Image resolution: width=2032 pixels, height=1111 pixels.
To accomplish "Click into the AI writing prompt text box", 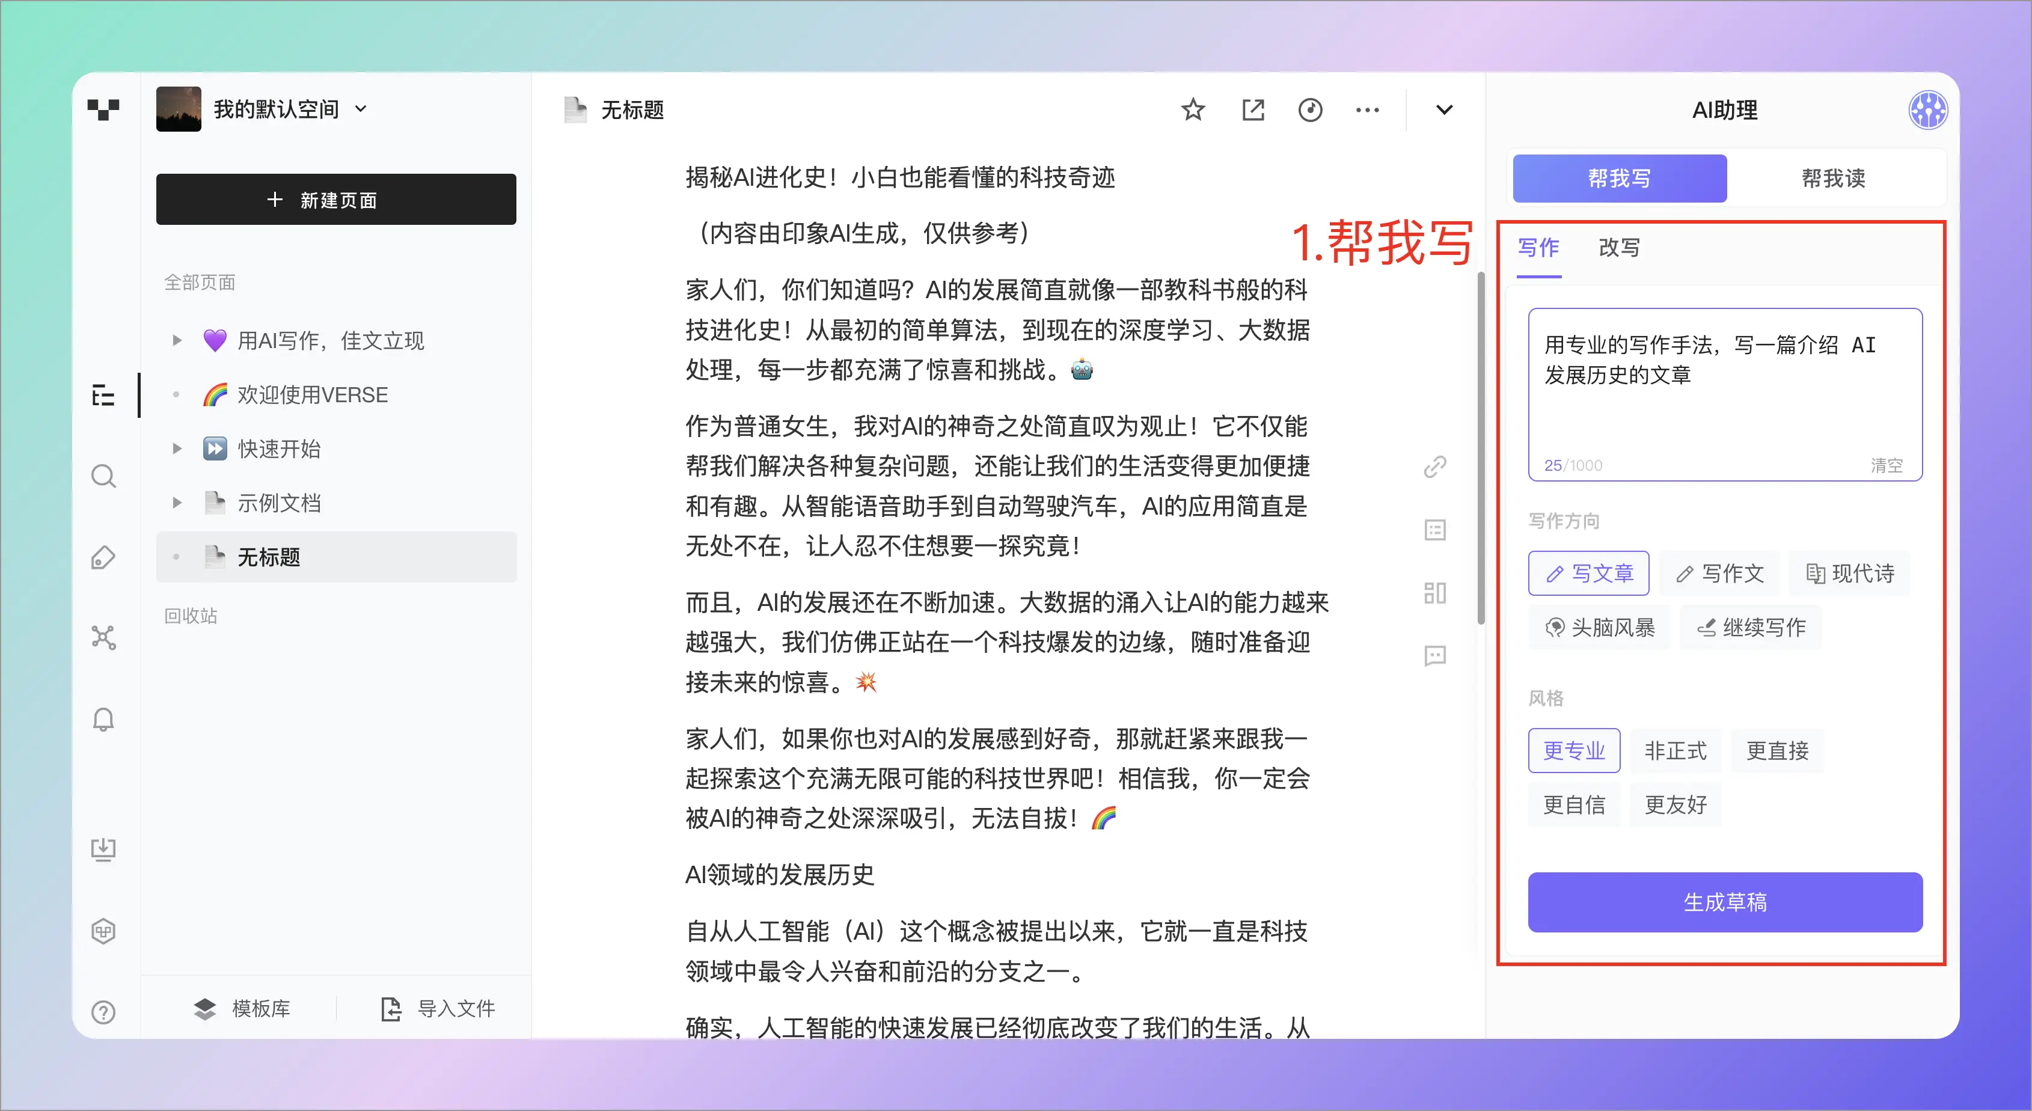I will pyautogui.click(x=1724, y=394).
